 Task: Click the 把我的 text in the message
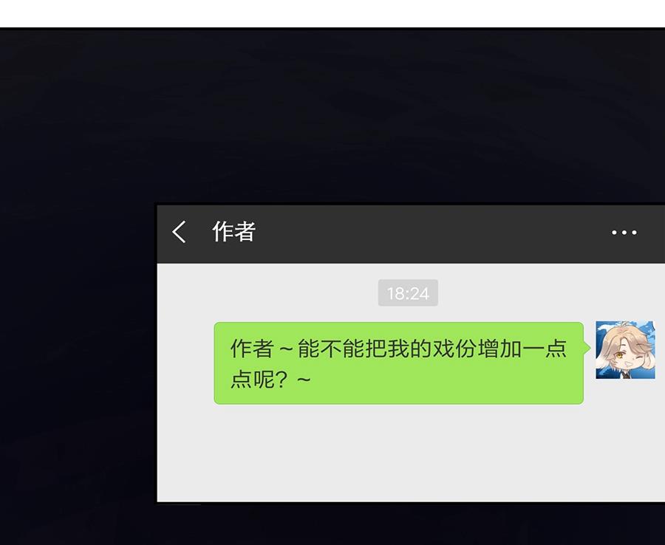tap(398, 349)
